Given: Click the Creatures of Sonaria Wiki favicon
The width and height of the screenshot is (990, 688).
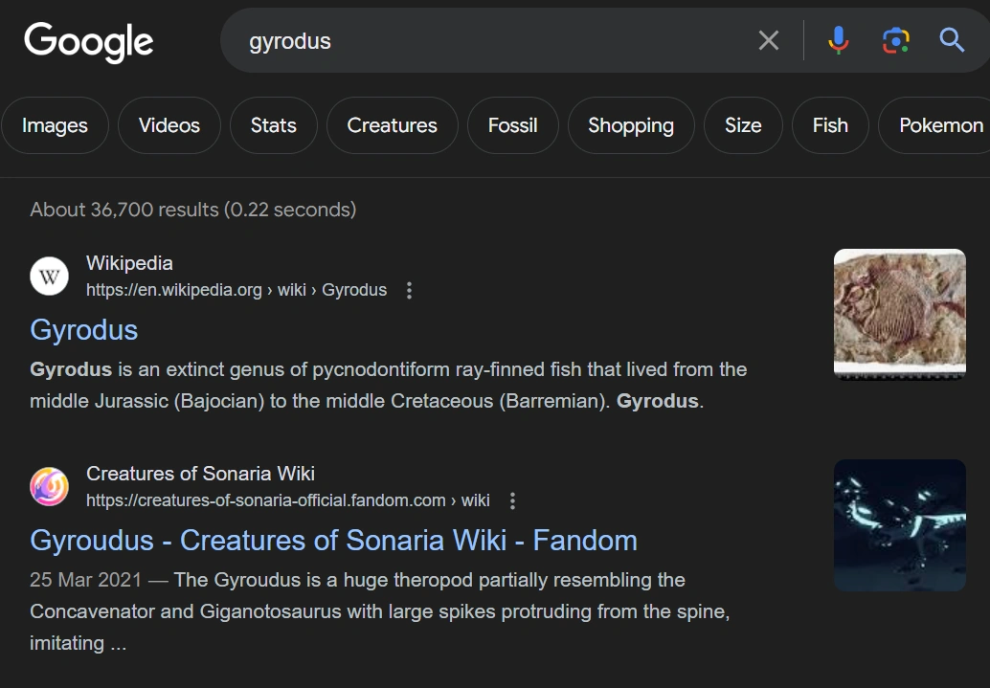Looking at the screenshot, I should [x=49, y=487].
